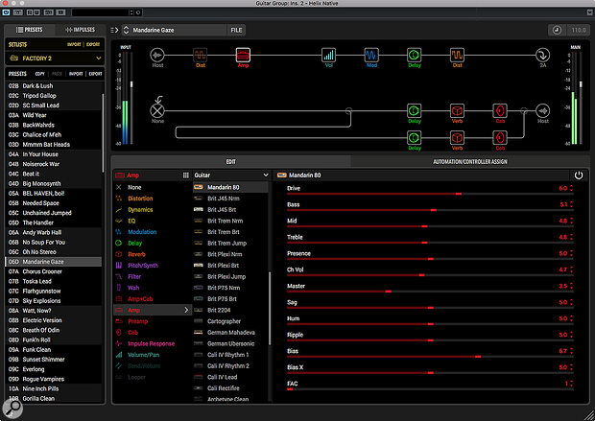The width and height of the screenshot is (595, 421).
Task: Click the magnifier search icon
Action: 12,409
